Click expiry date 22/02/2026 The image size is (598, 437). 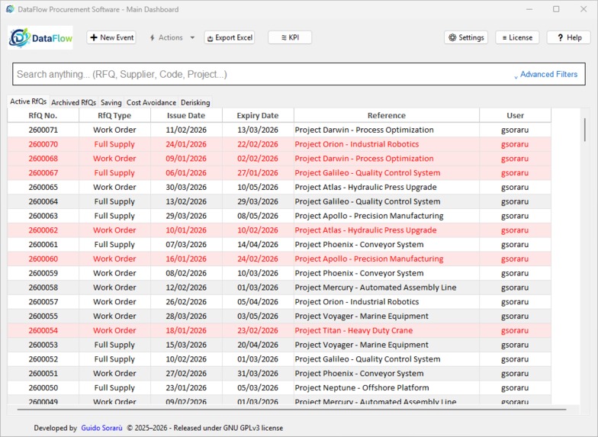258,144
